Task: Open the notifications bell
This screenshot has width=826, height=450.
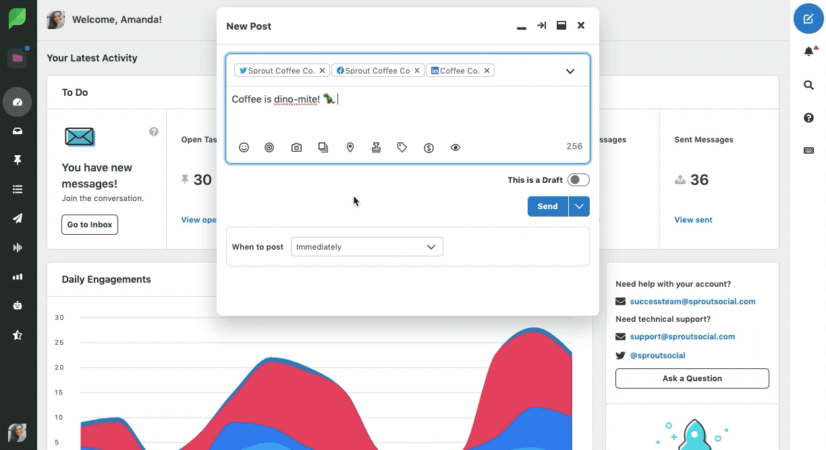Action: point(808,51)
